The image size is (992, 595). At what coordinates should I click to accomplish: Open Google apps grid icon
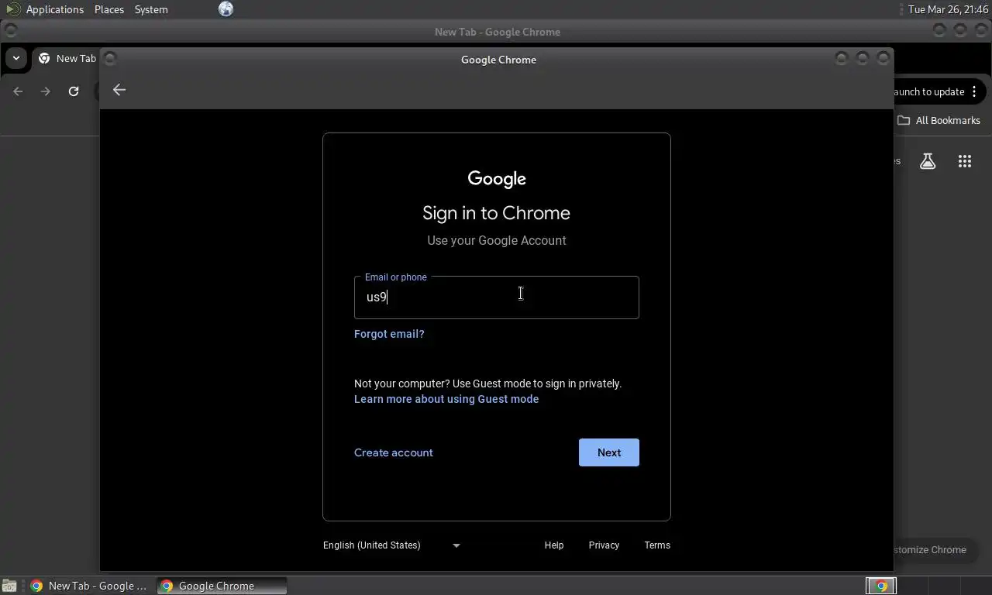click(965, 161)
